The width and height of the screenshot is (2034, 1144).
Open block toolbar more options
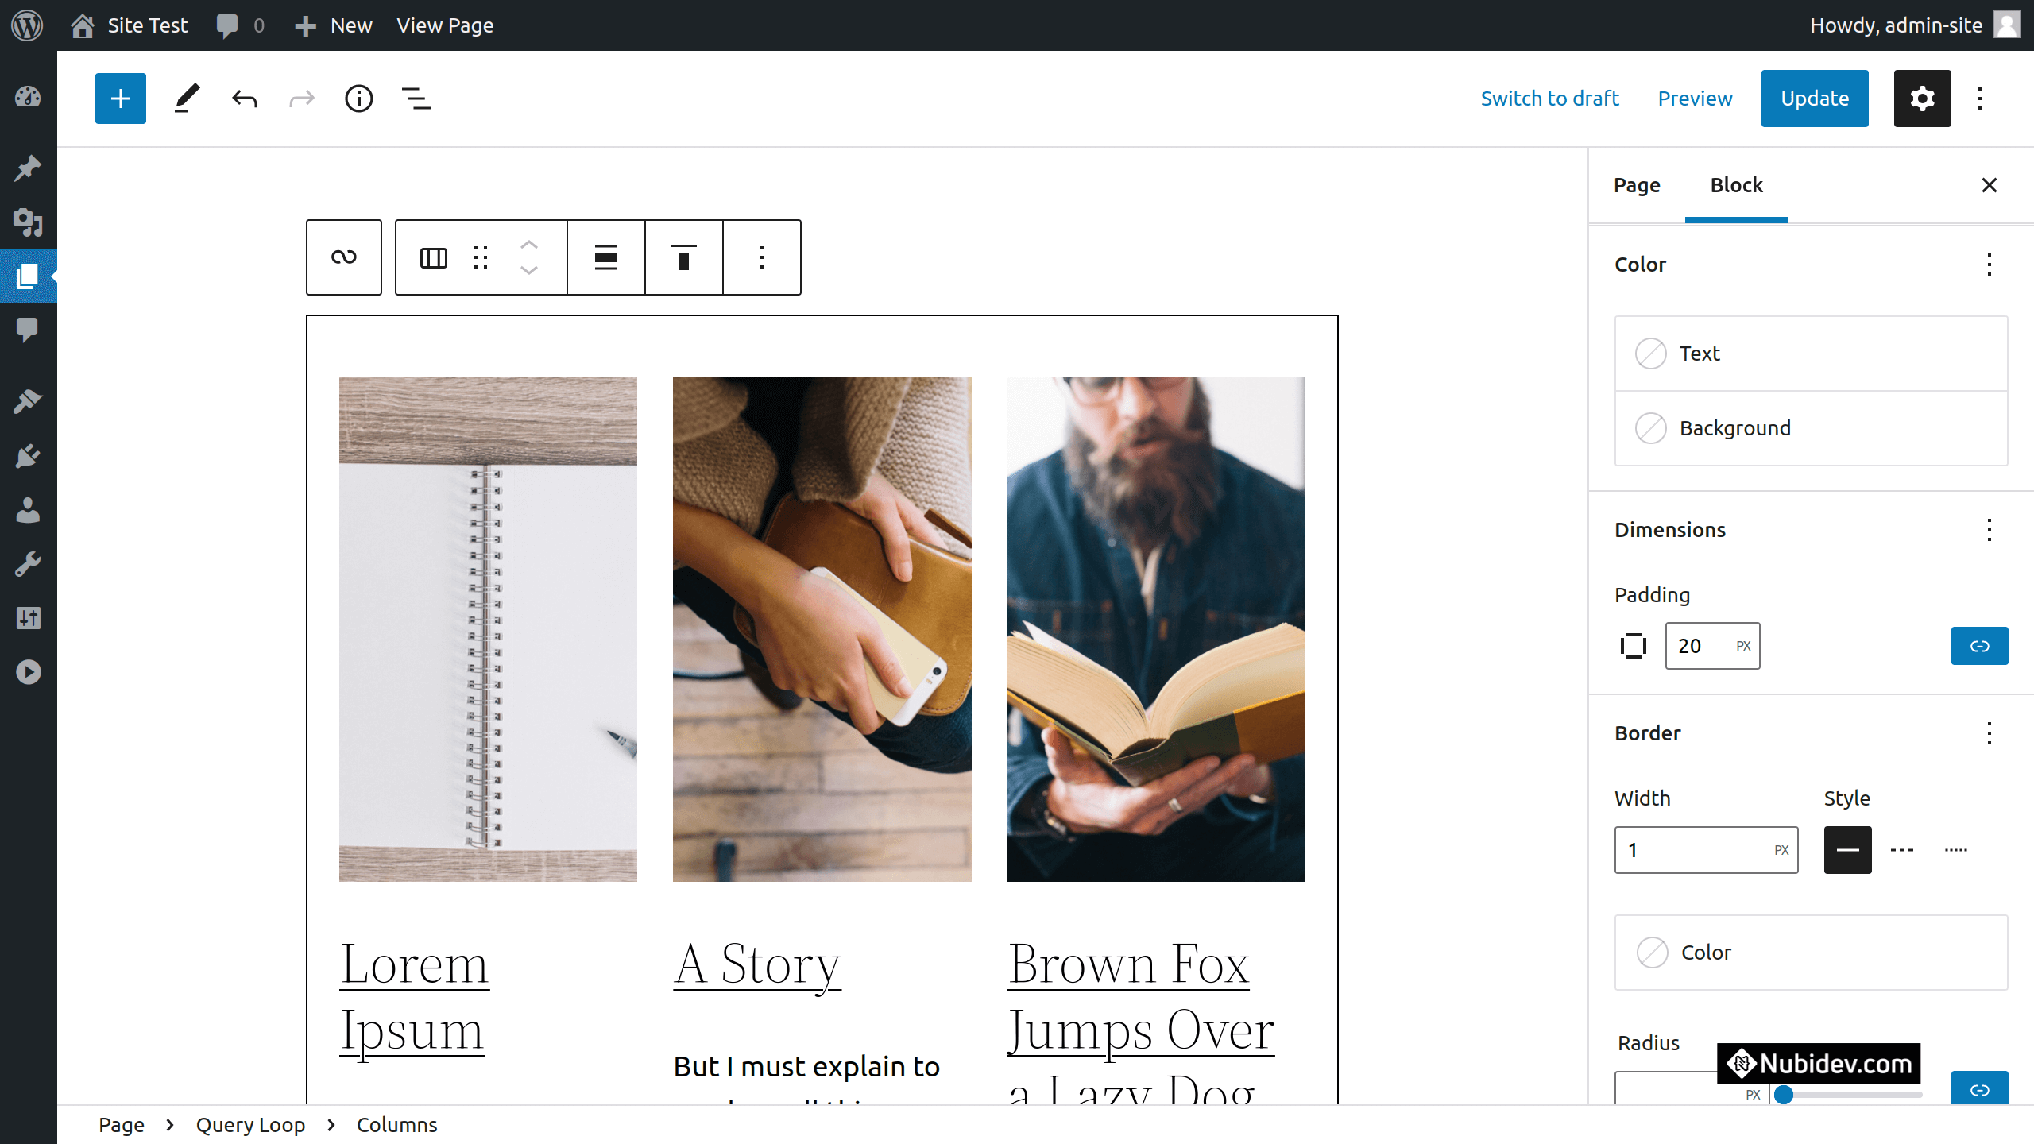(x=761, y=257)
